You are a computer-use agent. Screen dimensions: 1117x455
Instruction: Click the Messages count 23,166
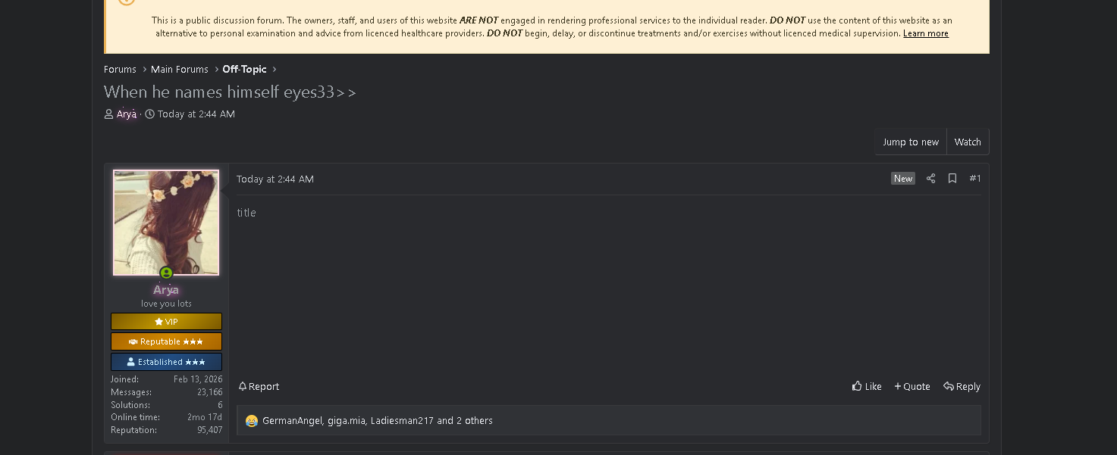tap(209, 392)
